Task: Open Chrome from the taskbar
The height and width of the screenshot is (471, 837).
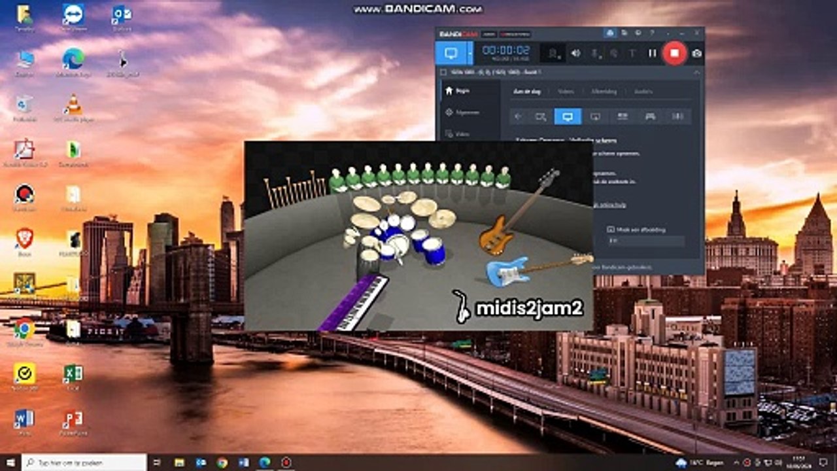Action: point(222,462)
